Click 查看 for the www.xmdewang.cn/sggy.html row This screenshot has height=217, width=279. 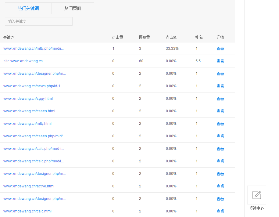pyautogui.click(x=220, y=98)
